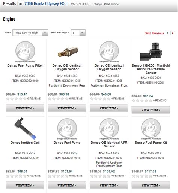Image resolution: width=178 pixels, height=193 pixels.
Task: Click star rating of Denso Fuel Pump Filter
Action: coord(16,99)
